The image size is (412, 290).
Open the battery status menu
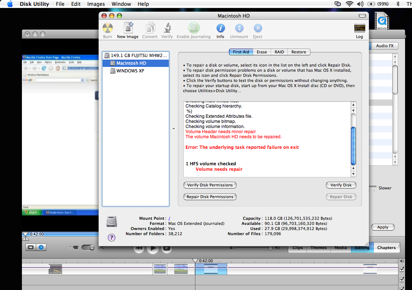378,4
